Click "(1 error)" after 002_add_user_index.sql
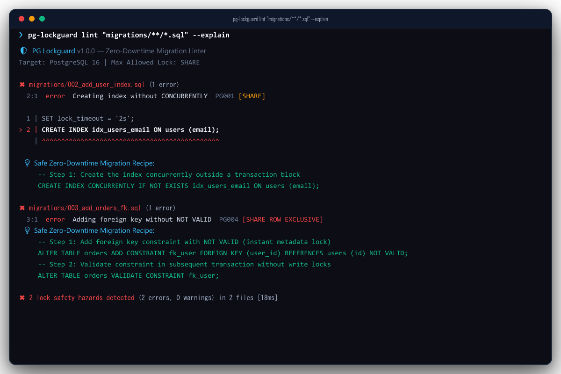 pyautogui.click(x=164, y=85)
